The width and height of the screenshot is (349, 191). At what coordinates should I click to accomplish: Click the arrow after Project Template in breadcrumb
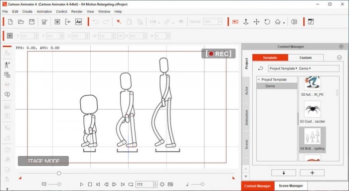[296, 68]
